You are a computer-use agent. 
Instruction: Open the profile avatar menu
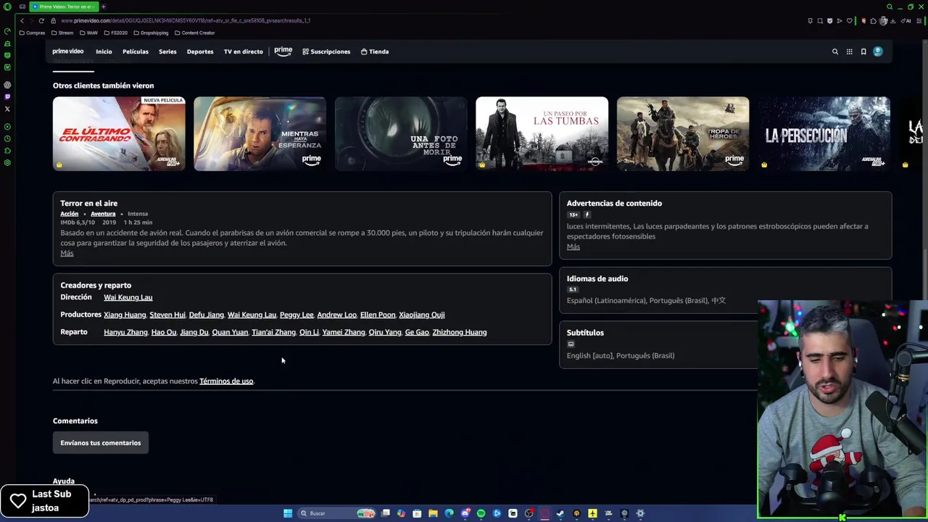[x=878, y=51]
